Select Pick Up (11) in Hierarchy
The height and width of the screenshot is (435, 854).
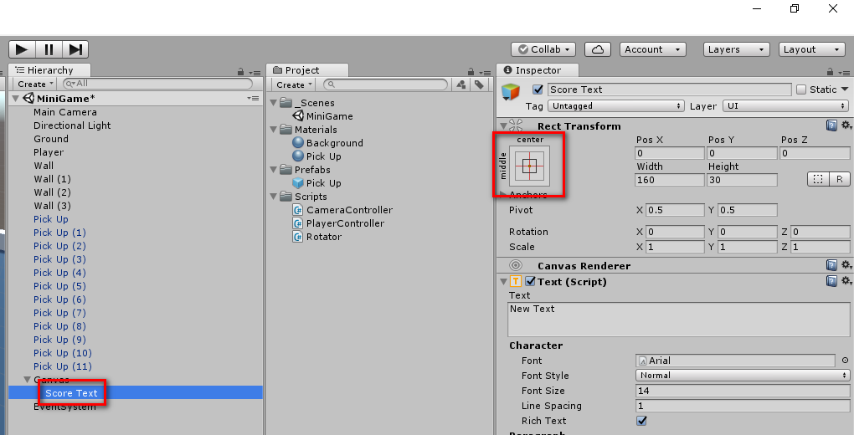coord(63,366)
